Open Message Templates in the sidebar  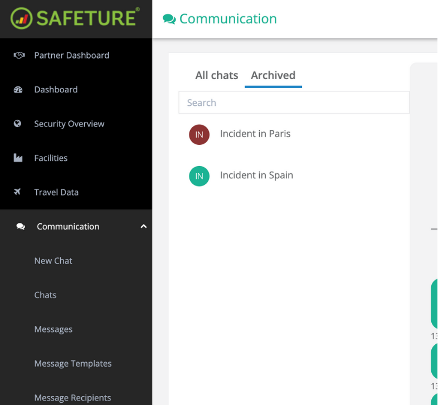(72, 364)
